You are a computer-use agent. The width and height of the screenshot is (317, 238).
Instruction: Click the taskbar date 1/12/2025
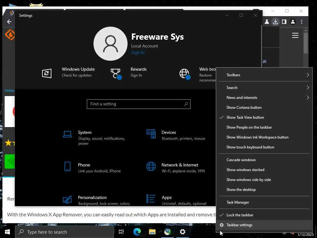point(305,235)
